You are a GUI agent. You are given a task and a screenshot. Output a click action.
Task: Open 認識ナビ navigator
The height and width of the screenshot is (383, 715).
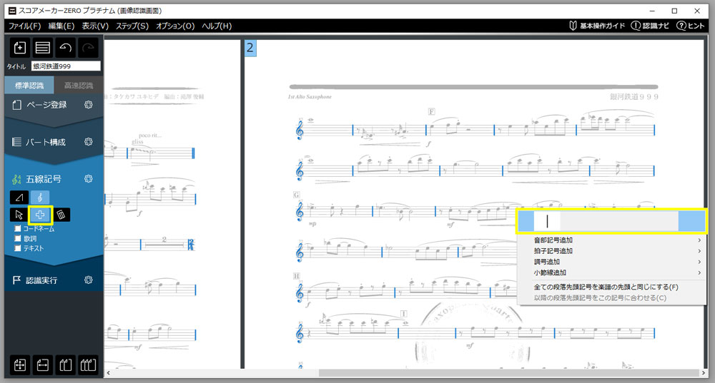(x=650, y=26)
